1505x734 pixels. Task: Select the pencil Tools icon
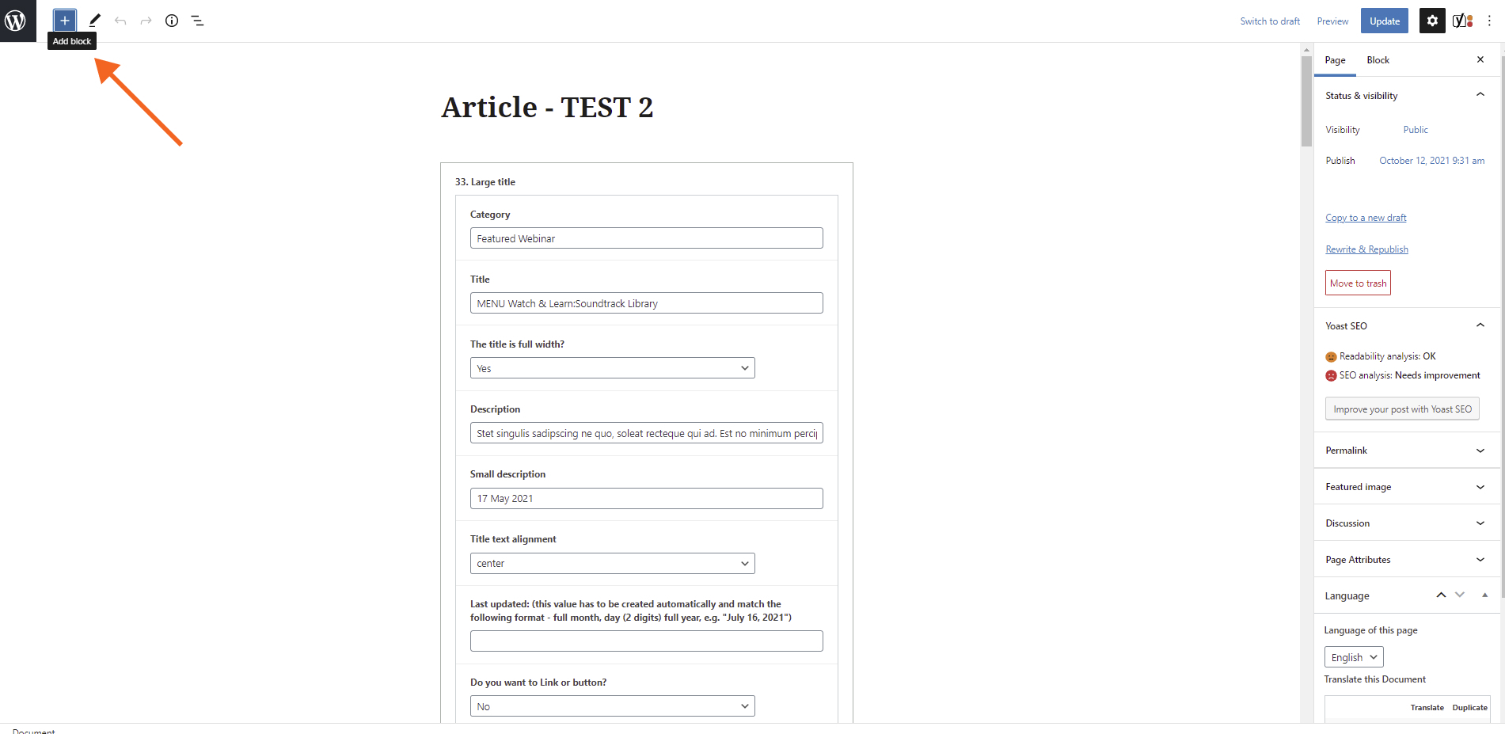(x=95, y=21)
